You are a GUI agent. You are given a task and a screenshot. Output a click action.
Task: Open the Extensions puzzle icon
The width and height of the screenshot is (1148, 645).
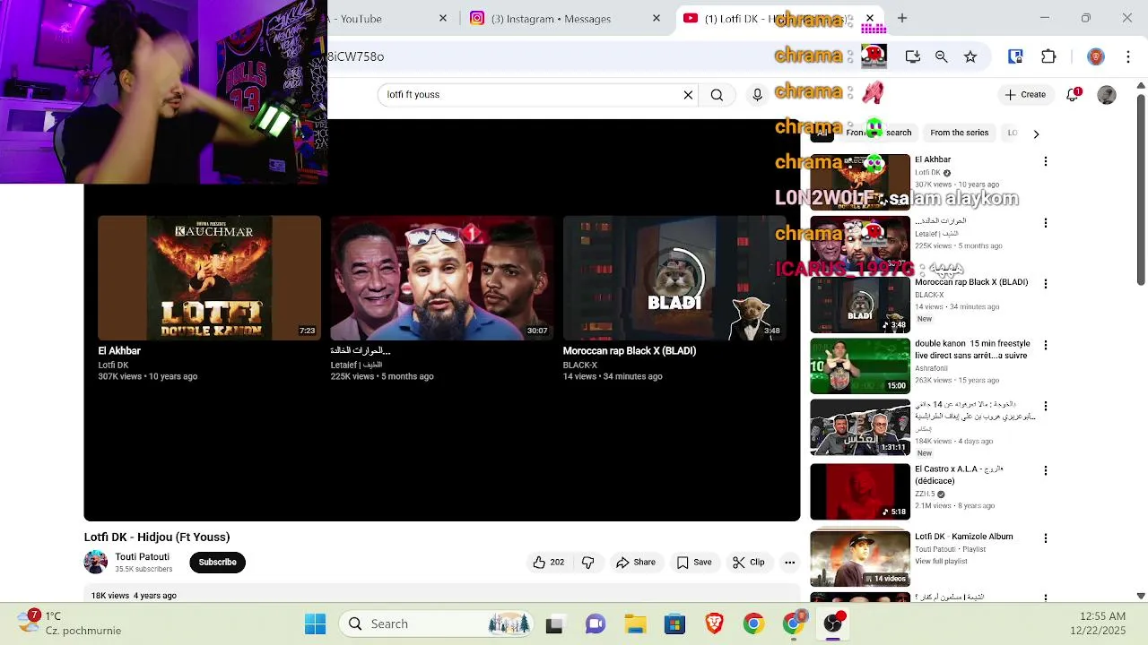tap(1048, 56)
